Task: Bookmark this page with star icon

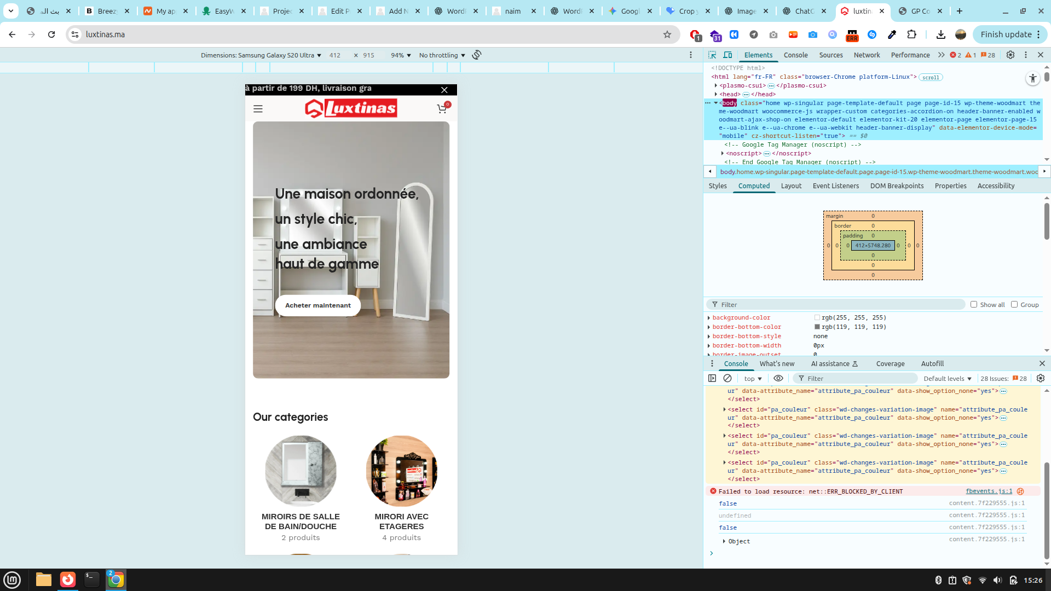Action: pos(667,34)
